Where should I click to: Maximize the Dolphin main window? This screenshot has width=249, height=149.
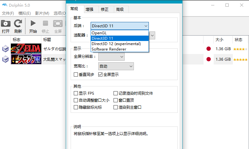tap(227, 5)
